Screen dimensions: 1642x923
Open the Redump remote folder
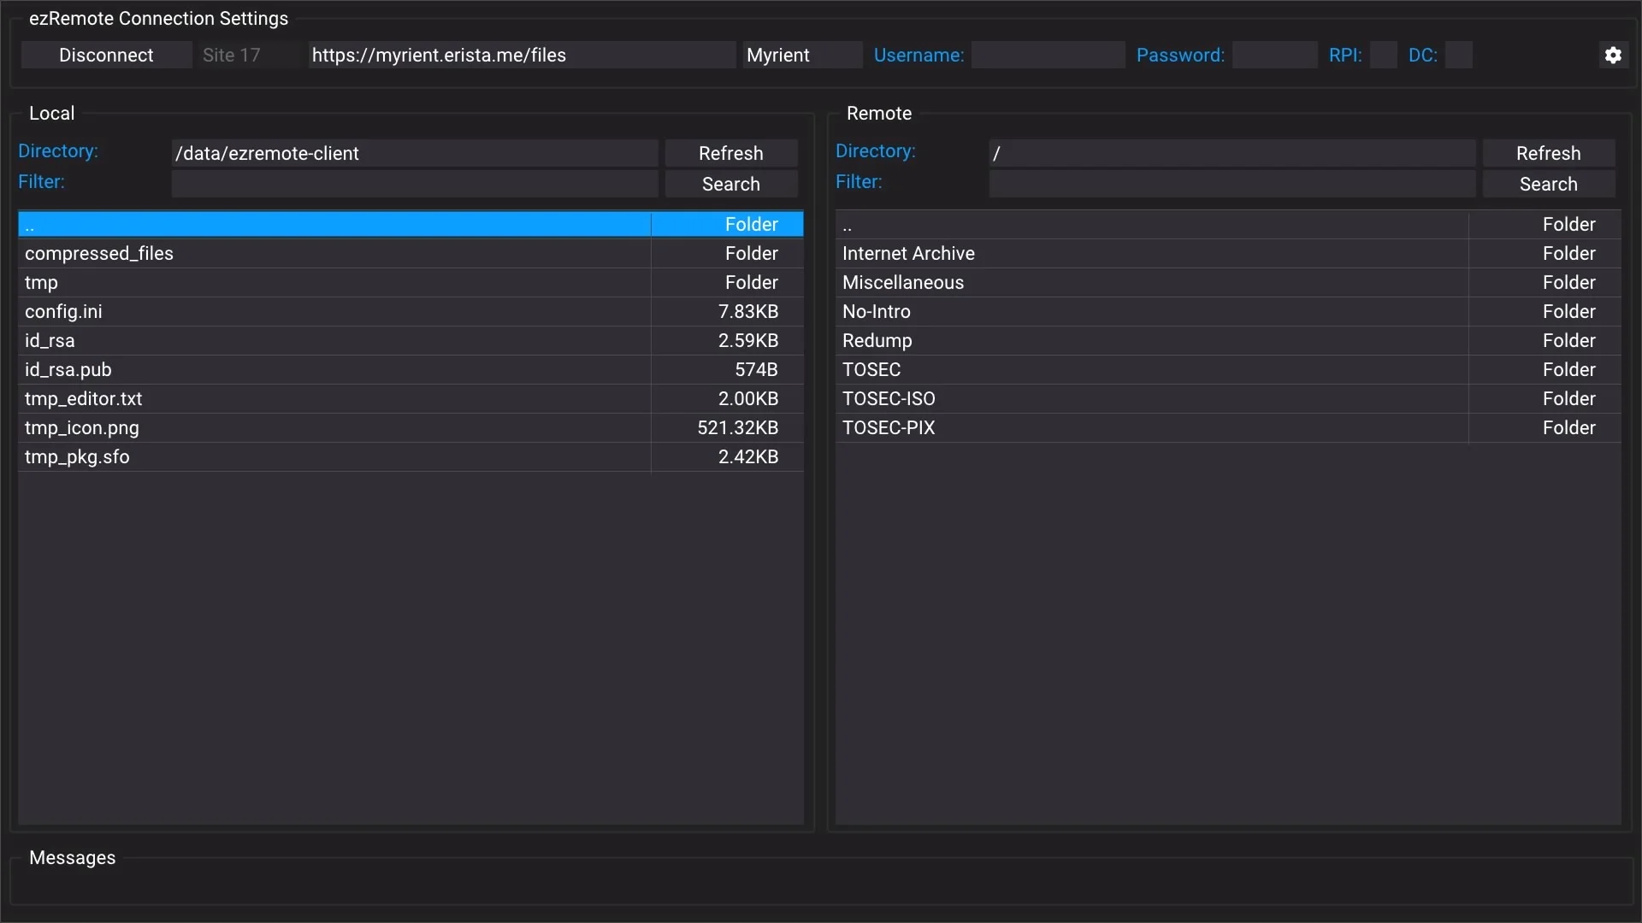[877, 341]
